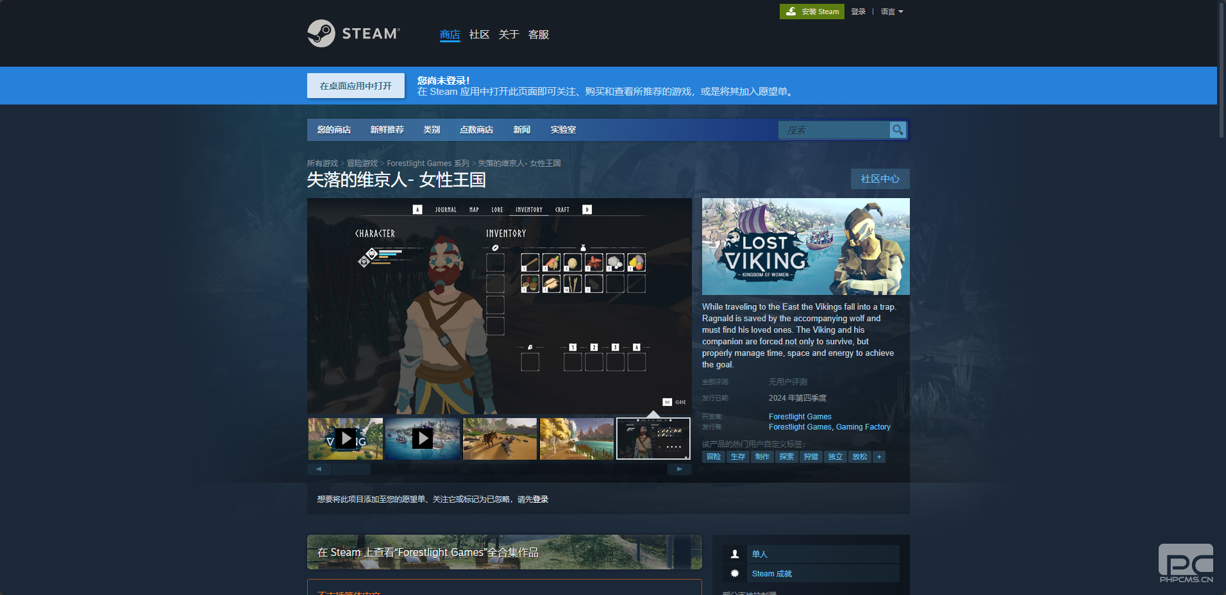The image size is (1226, 595).
Task: Select the 探索 tag
Action: 787,457
